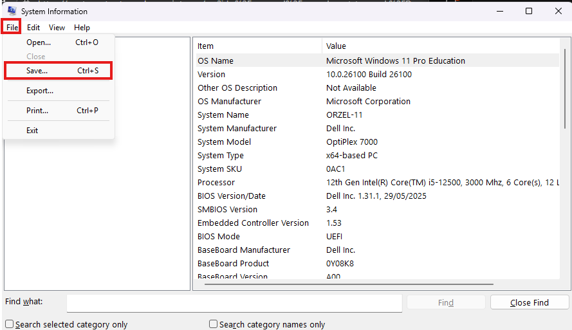The width and height of the screenshot is (572, 330).
Task: Open the Help menu
Action: (82, 28)
